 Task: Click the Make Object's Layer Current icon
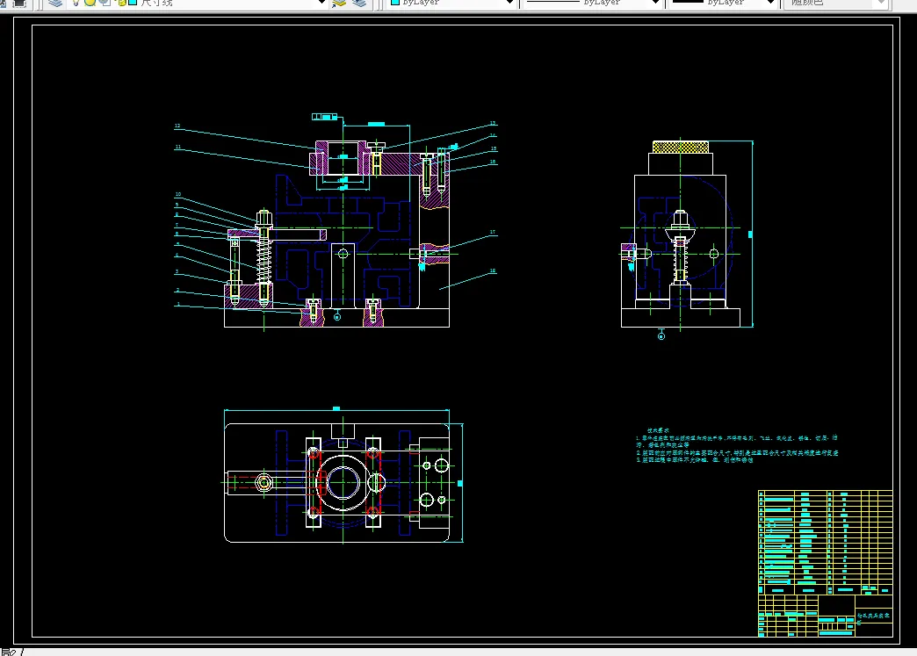(x=339, y=3)
